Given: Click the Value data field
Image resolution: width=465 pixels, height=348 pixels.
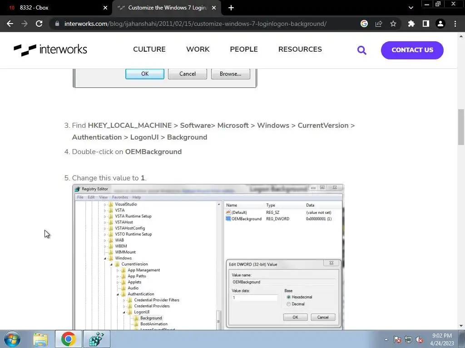Looking at the screenshot, I should click(x=254, y=298).
